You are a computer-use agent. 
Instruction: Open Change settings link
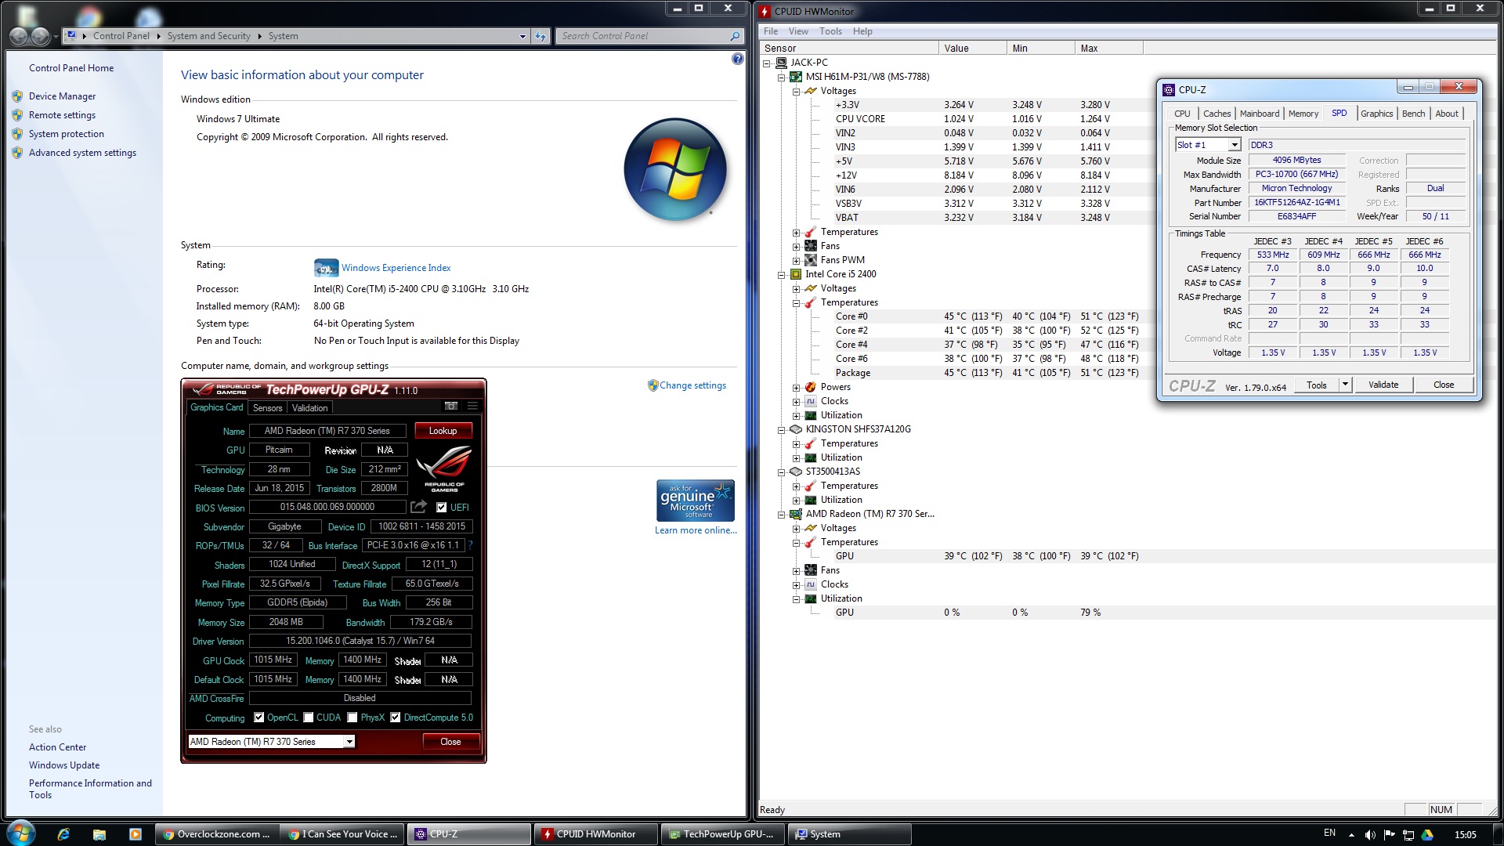692,385
